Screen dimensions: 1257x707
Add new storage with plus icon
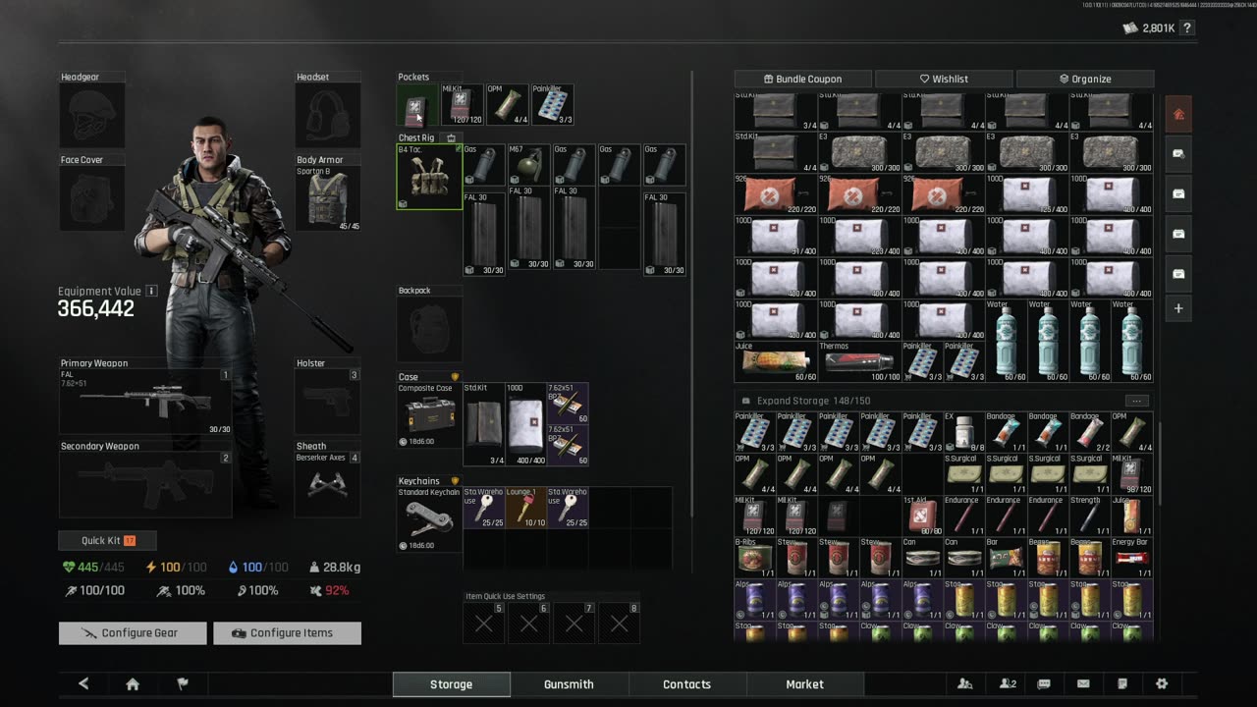point(1178,308)
